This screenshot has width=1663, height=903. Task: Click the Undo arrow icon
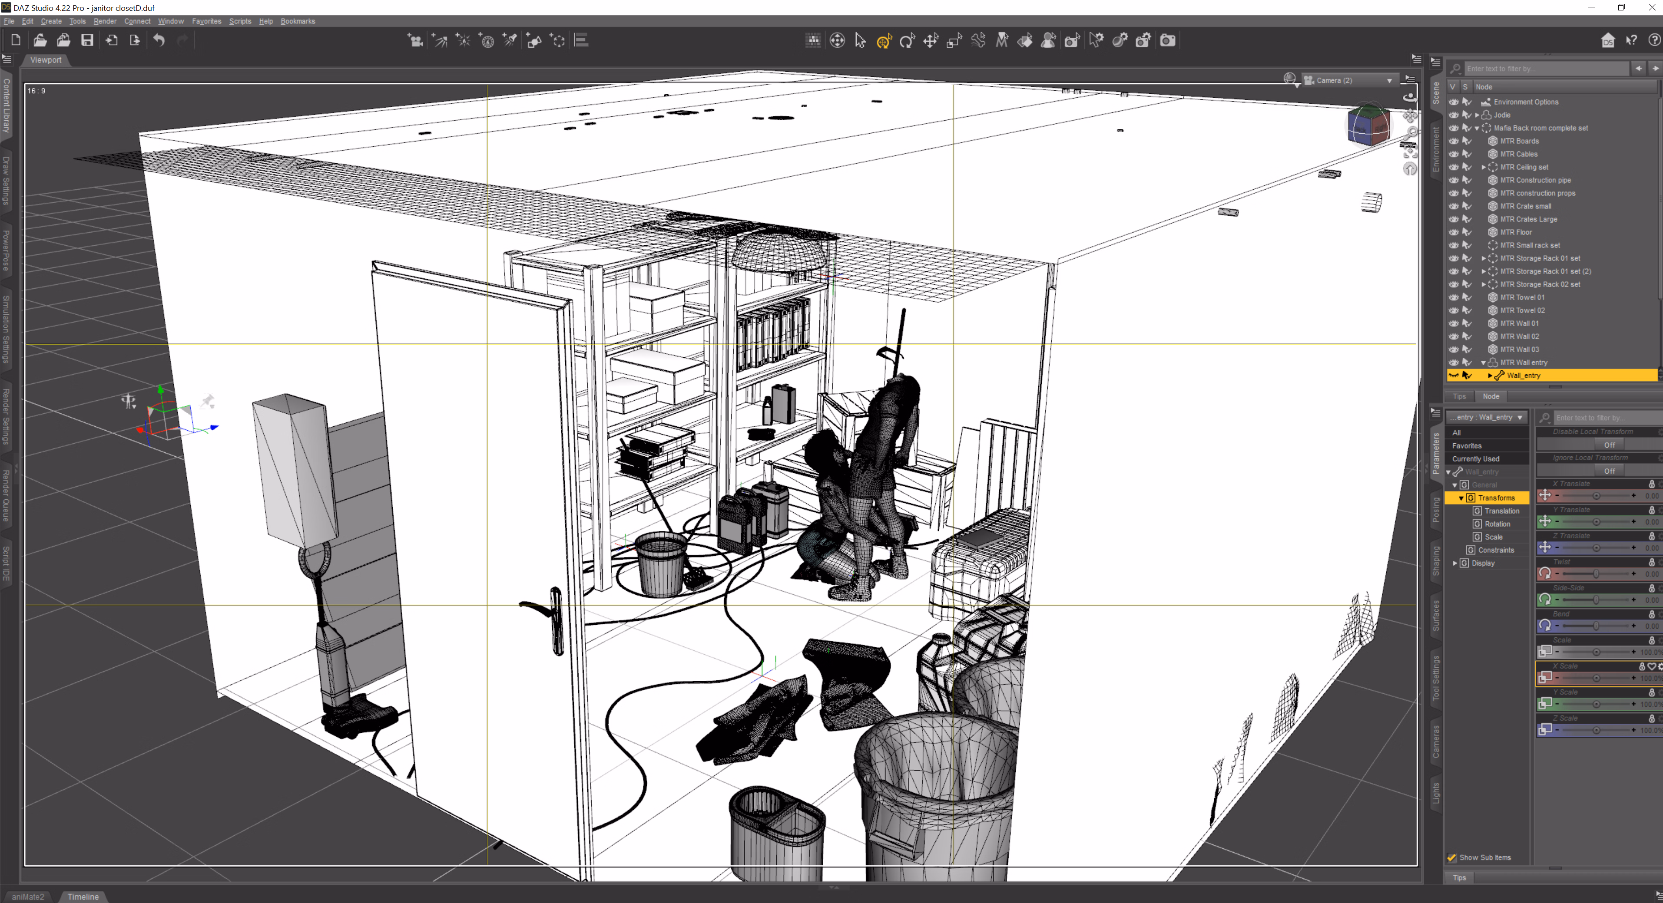pyautogui.click(x=159, y=41)
